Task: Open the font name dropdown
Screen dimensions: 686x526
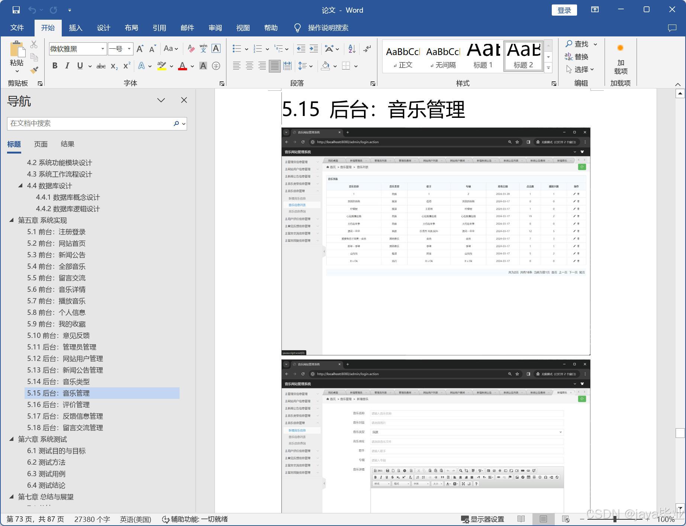Action: click(x=103, y=49)
